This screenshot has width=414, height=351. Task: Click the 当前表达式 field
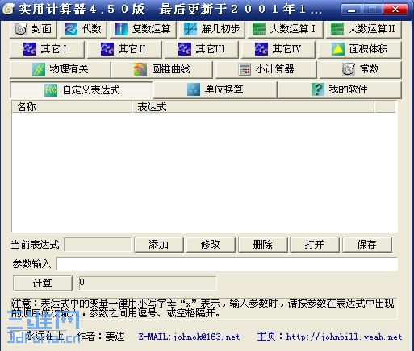point(98,245)
